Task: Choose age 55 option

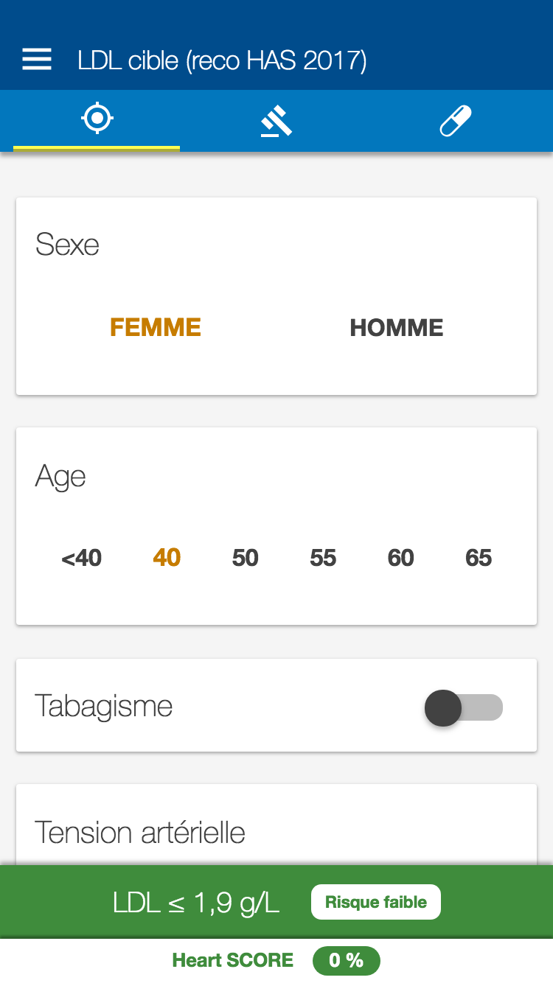Action: click(x=323, y=558)
